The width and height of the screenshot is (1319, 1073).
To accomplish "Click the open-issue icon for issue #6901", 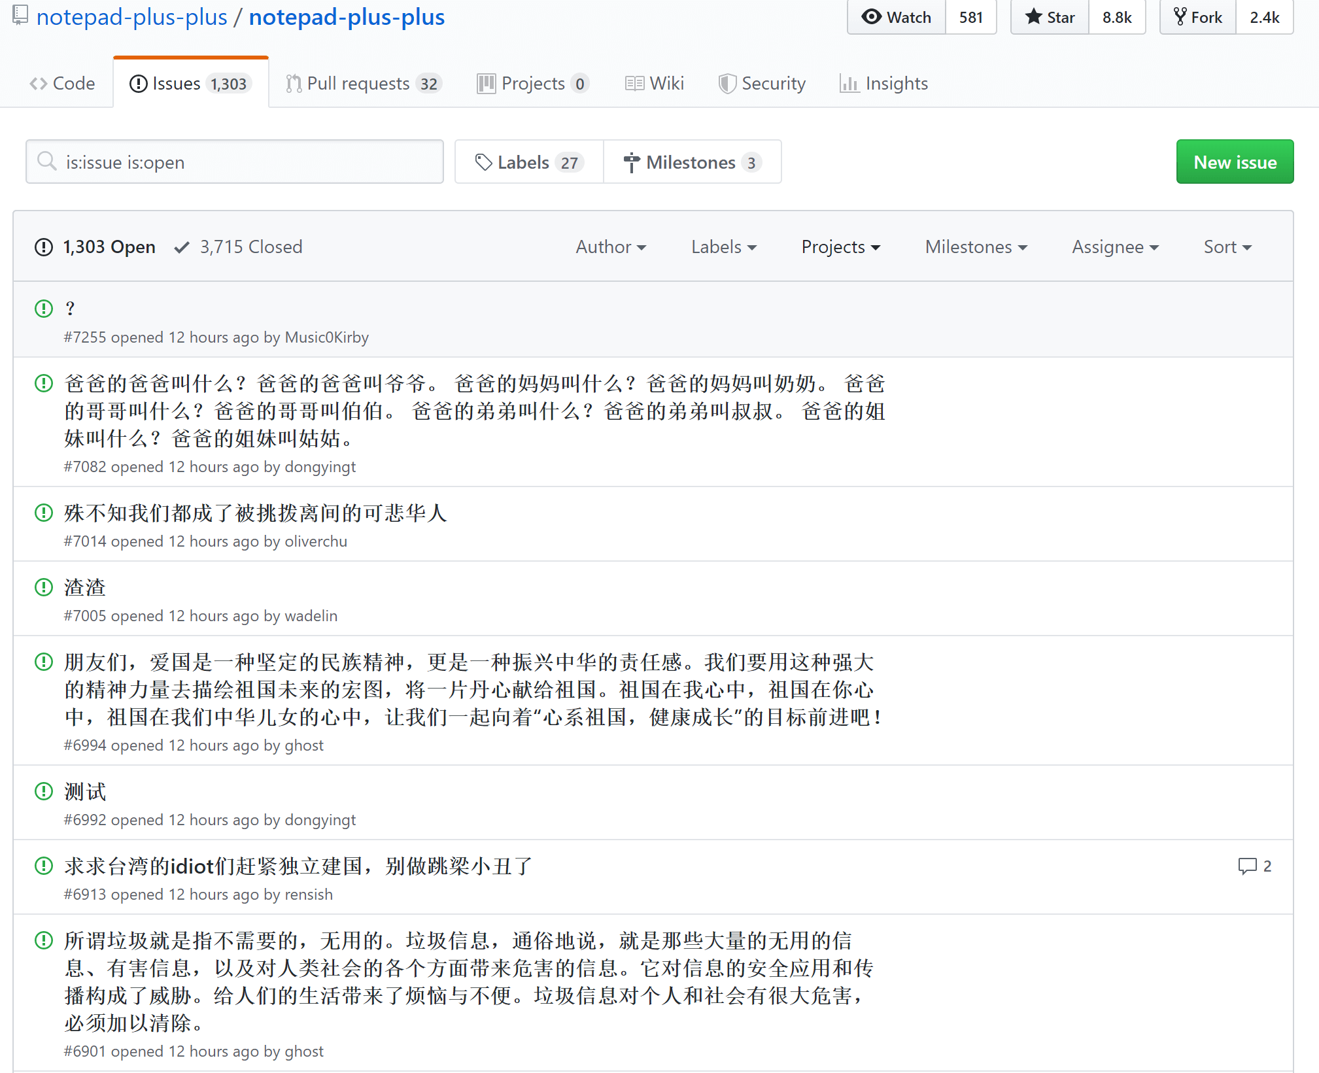I will 43,940.
